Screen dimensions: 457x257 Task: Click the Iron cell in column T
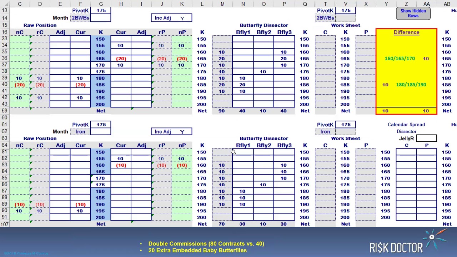(x=325, y=131)
